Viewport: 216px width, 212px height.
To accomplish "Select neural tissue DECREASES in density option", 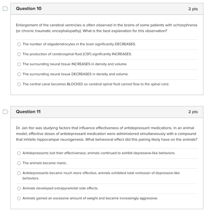I will click(x=19, y=74).
